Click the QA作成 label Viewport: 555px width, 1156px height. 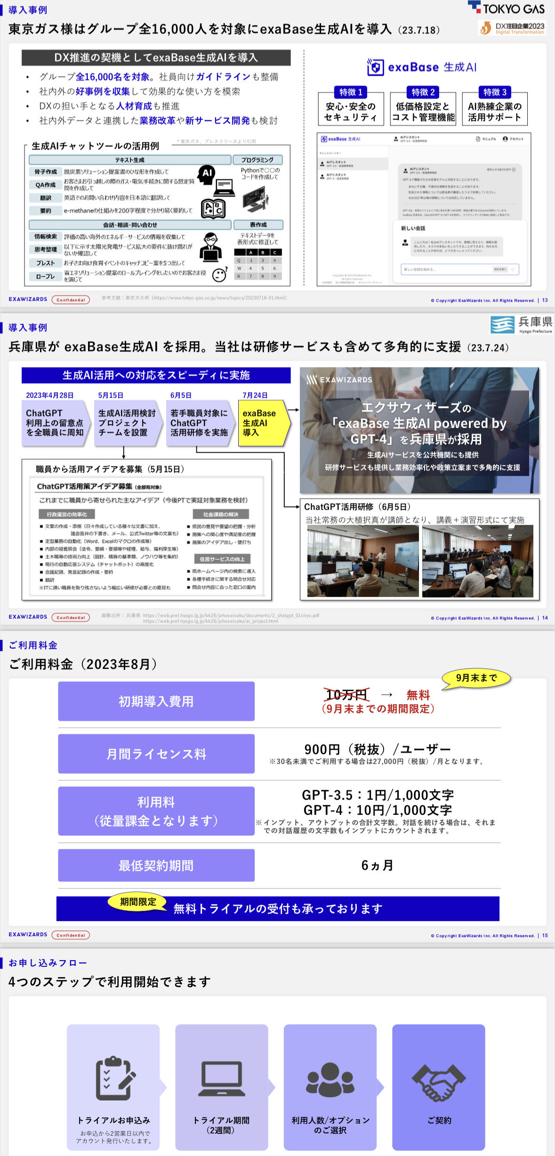[45, 185]
